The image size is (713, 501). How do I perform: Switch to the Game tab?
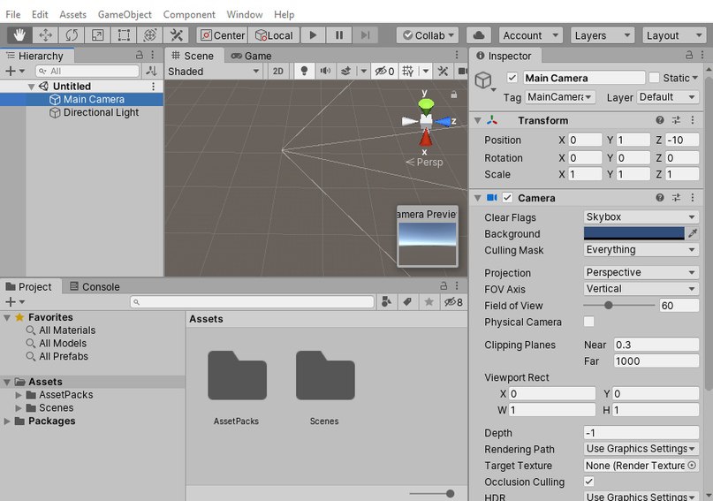pos(251,56)
